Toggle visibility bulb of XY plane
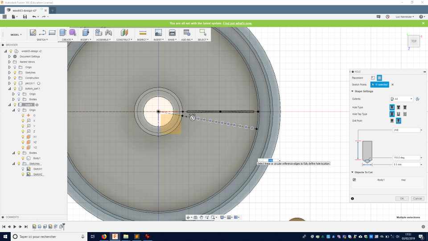This screenshot has height=241, width=428. click(23, 137)
